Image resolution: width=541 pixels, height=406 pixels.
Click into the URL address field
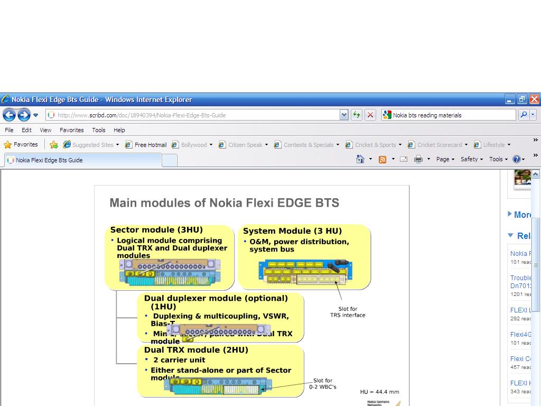coord(195,115)
